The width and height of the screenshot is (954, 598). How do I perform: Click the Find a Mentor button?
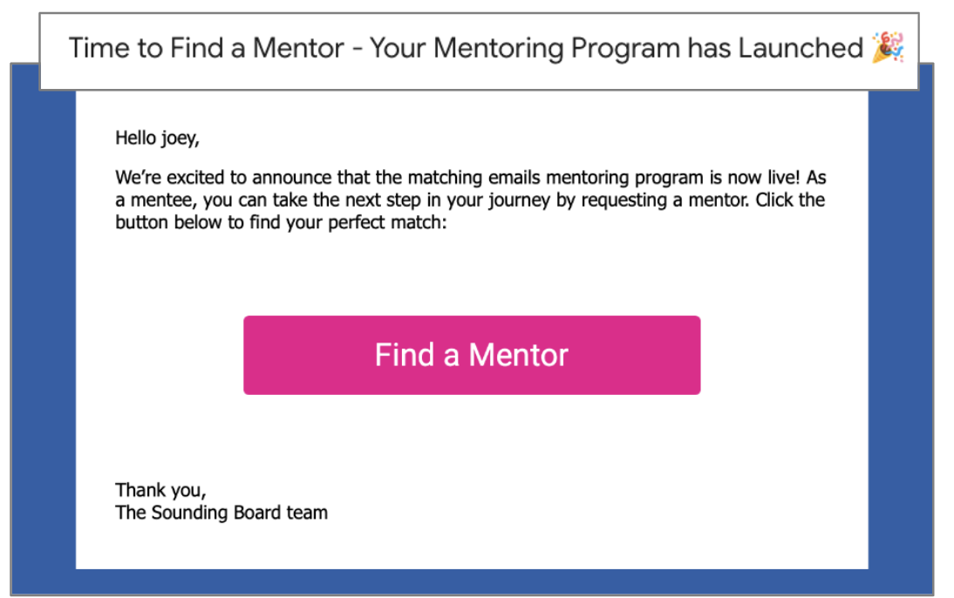[x=472, y=355]
